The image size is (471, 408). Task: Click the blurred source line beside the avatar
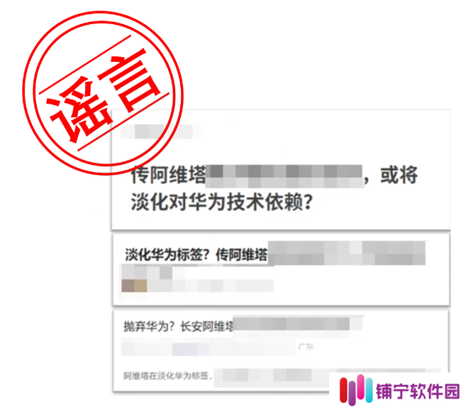(210, 286)
